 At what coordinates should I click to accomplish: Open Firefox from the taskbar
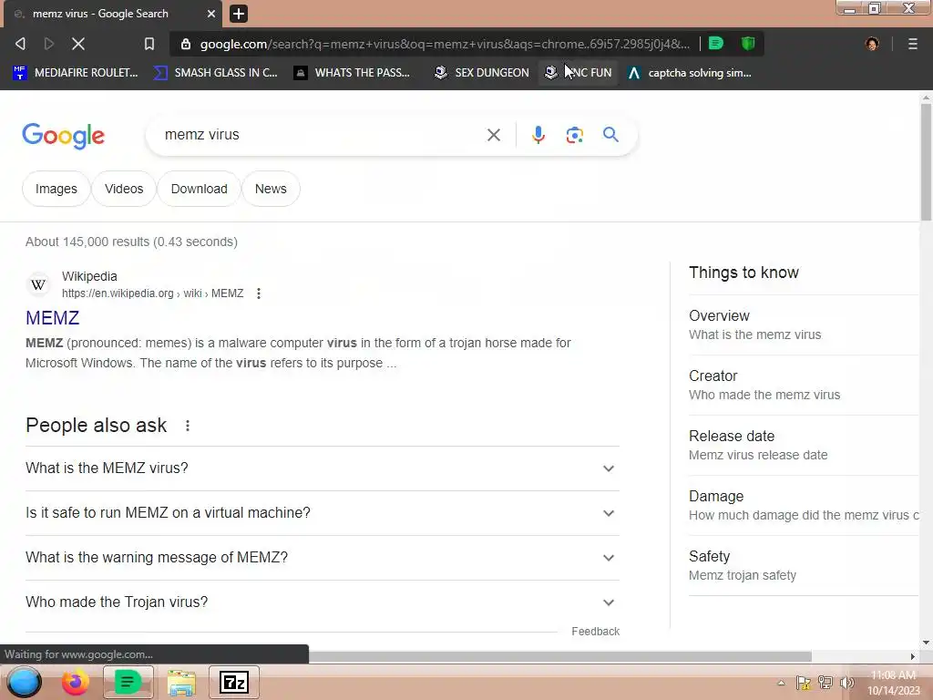pos(76,682)
